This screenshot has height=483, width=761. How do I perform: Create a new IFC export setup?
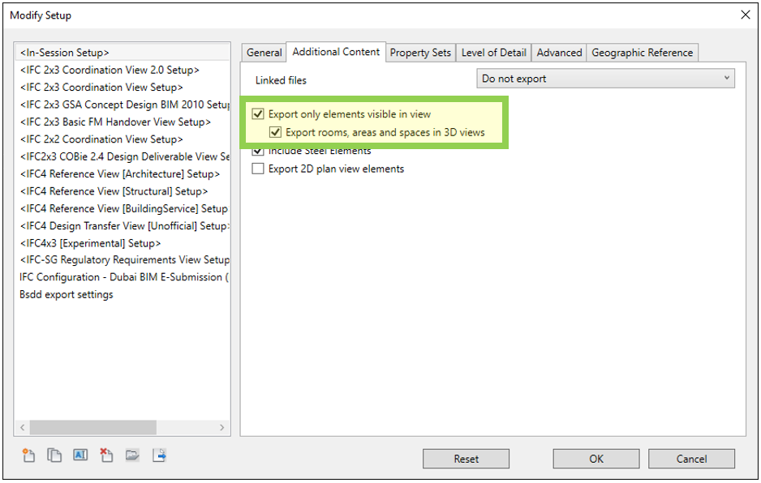click(x=28, y=455)
